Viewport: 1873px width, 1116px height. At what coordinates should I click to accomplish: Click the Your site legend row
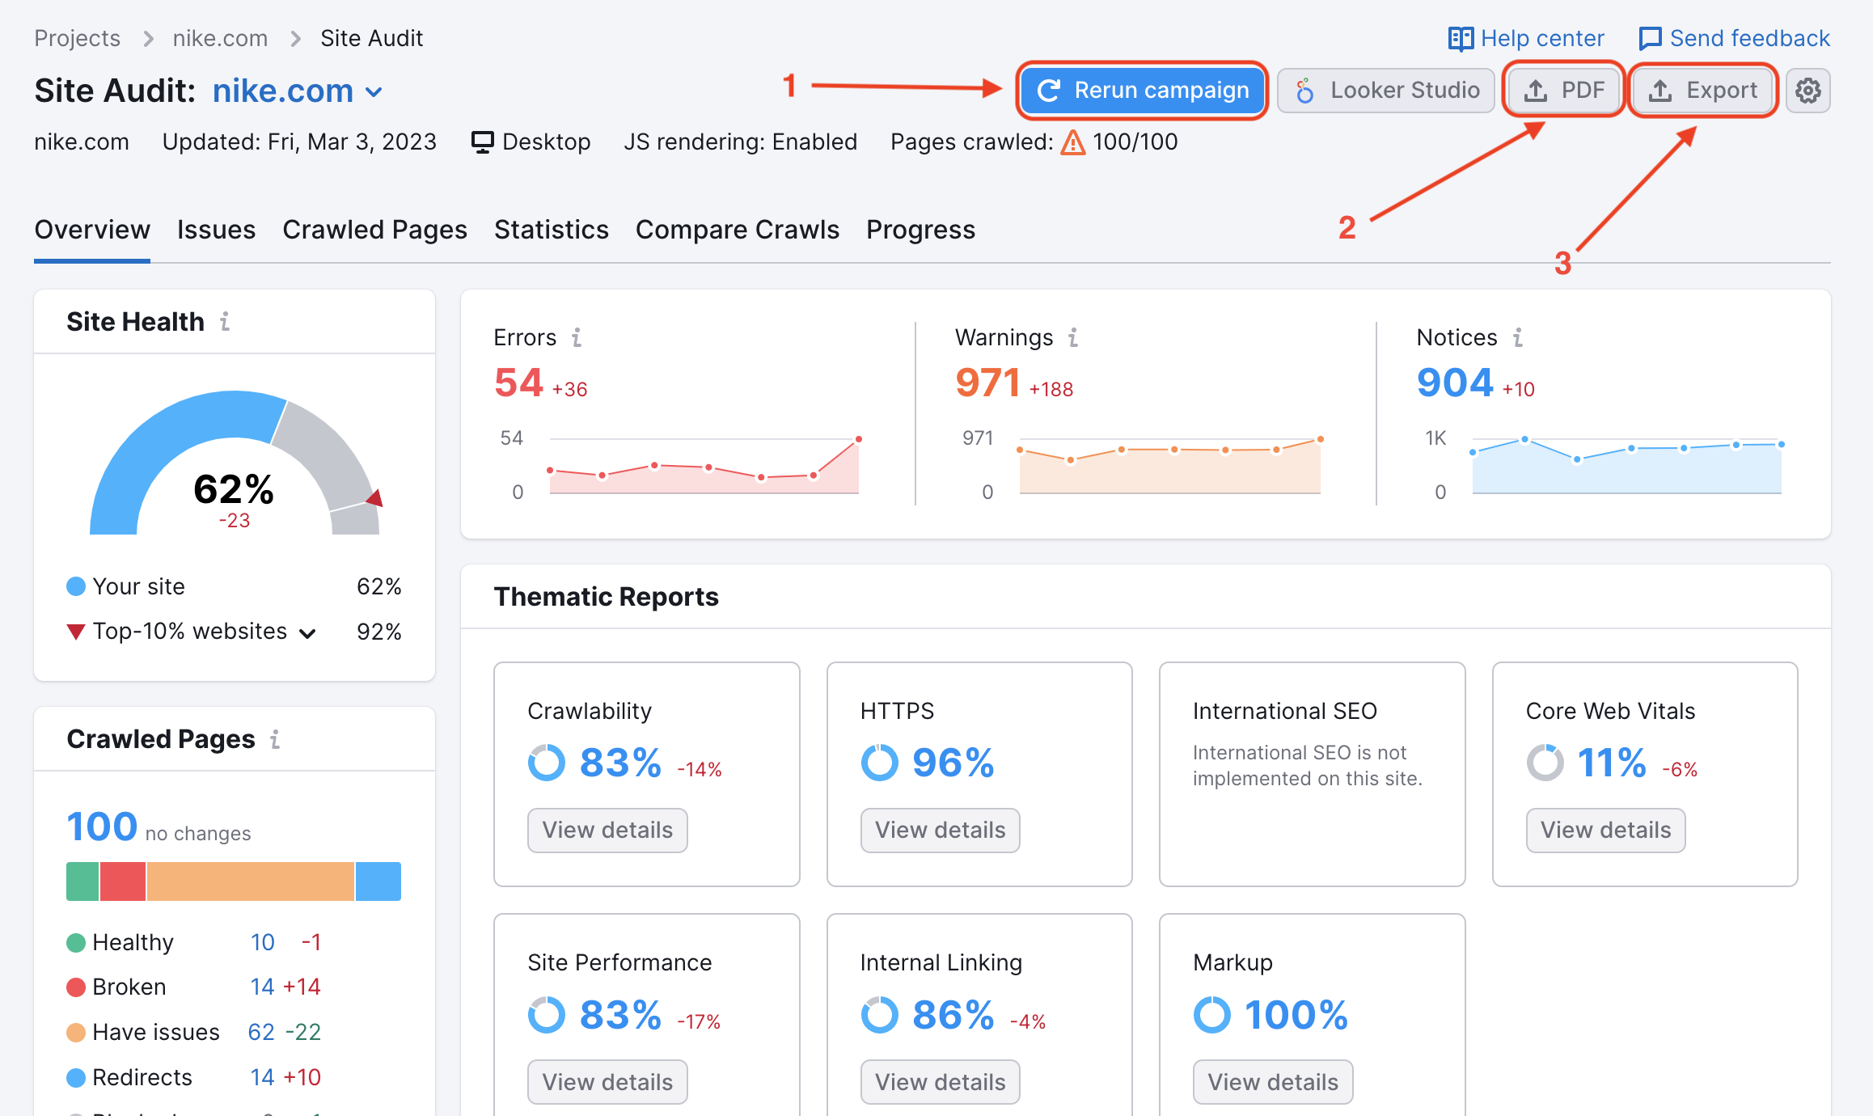(x=234, y=586)
